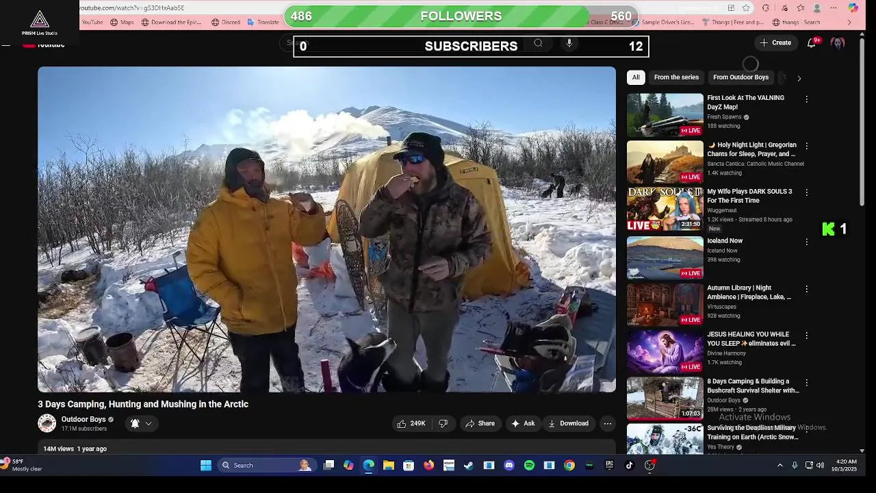This screenshot has width=876, height=493.
Task: Open Thangs | Free and p... bookmark
Action: point(732,23)
